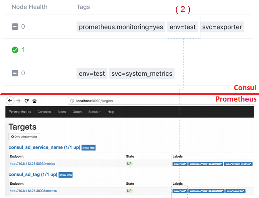Click the Prometheus brand link
The image size is (259, 198).
pyautogui.click(x=20, y=112)
